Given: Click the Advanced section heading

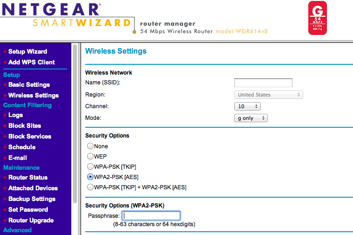Looking at the screenshot, I should pyautogui.click(x=17, y=230).
